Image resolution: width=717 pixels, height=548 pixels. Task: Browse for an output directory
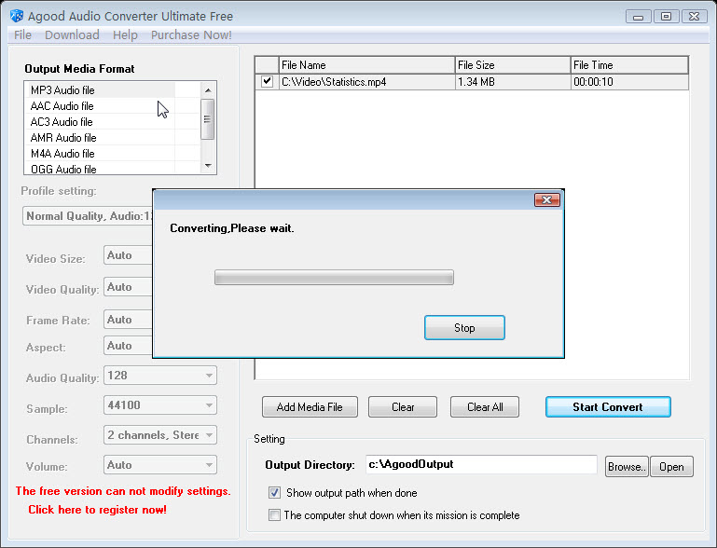[x=627, y=467]
